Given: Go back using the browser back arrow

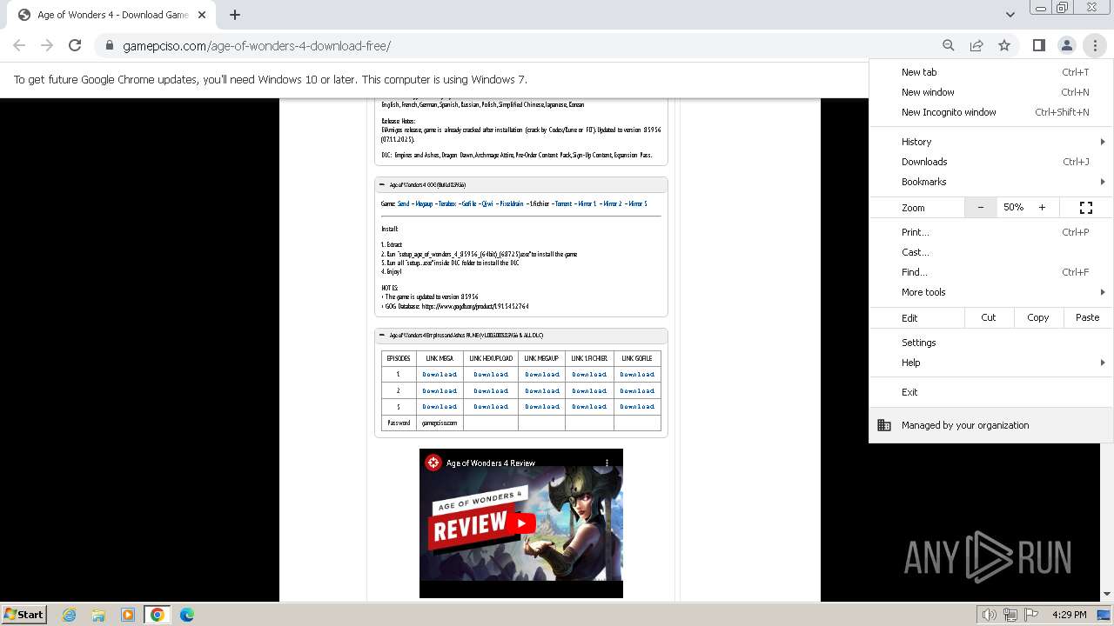Looking at the screenshot, I should 19,45.
